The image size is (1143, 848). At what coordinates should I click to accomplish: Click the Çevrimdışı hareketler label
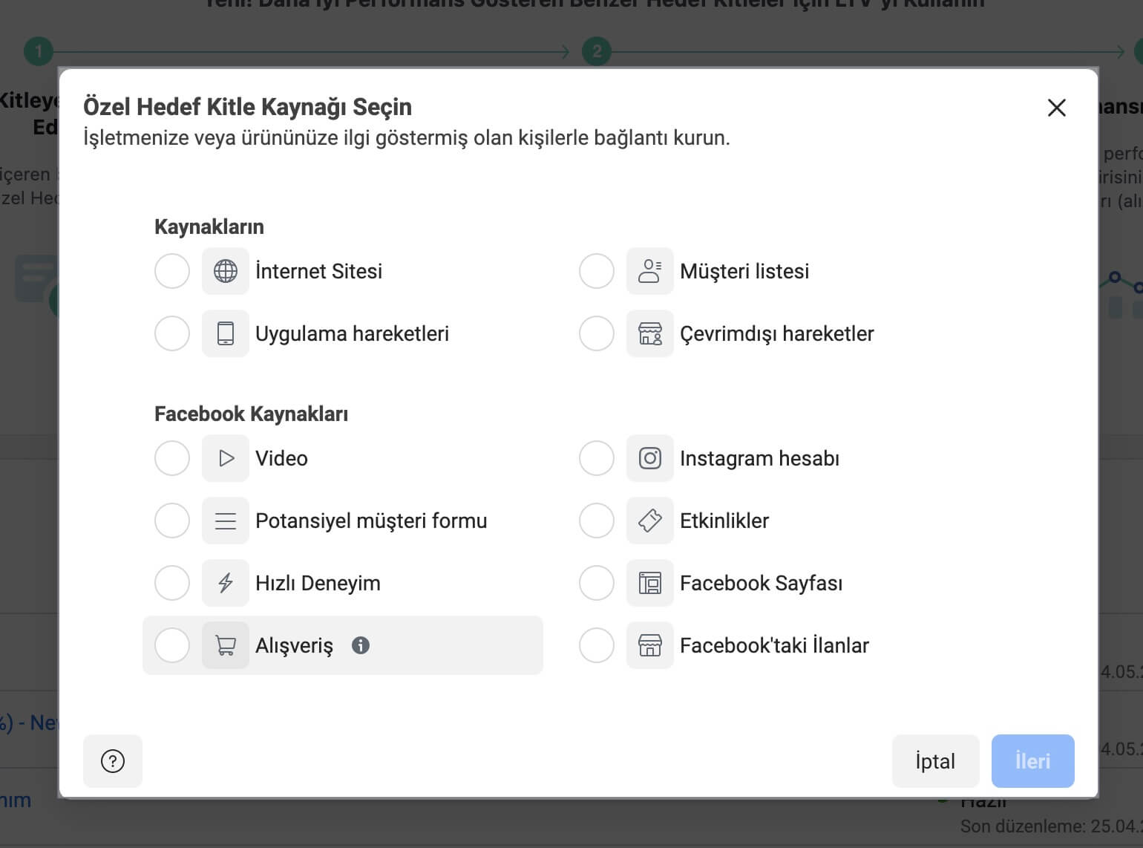tap(777, 333)
